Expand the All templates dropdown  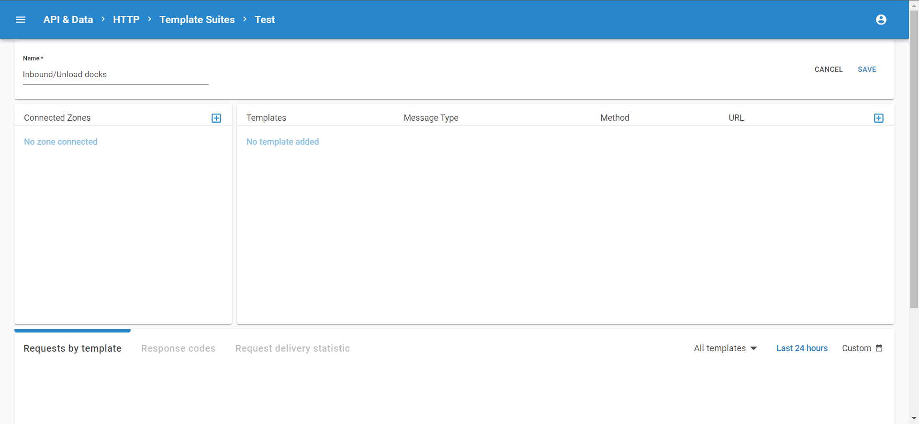pyautogui.click(x=725, y=348)
